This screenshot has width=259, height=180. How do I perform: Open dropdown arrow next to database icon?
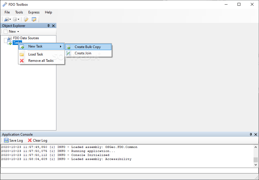18,19
